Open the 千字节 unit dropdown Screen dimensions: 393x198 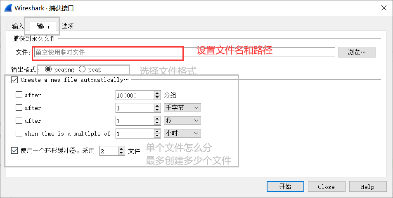click(x=182, y=108)
